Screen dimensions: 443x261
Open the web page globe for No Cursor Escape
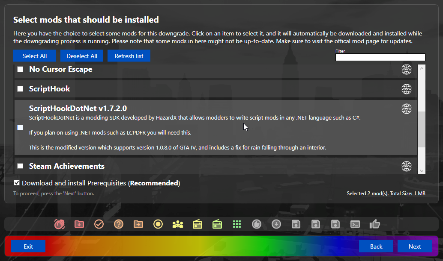407,69
